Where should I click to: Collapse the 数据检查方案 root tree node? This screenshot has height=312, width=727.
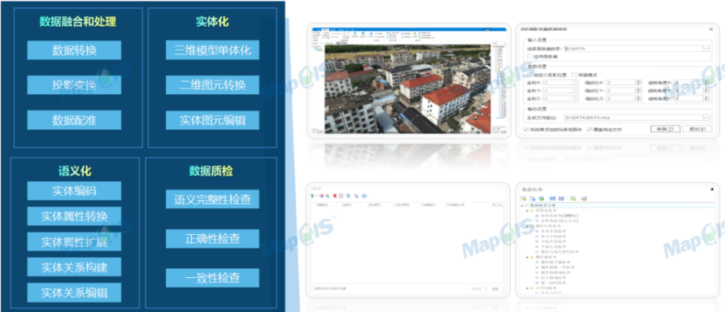[522, 206]
